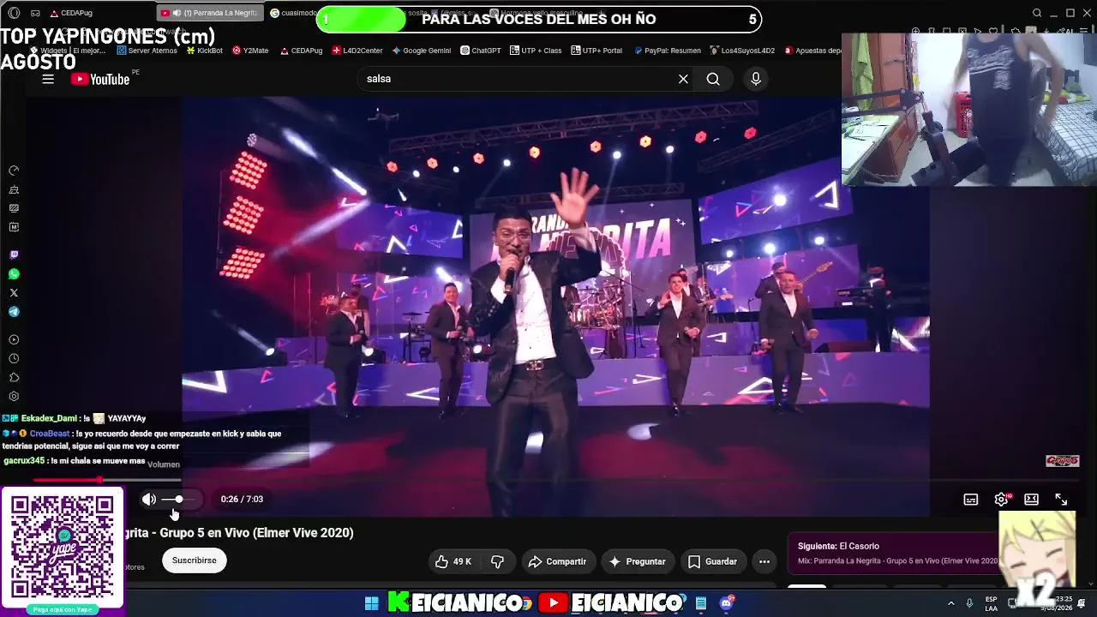1097x617 pixels.
Task: Go to the YouTube home logo
Action: [x=100, y=79]
